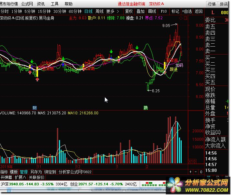Select the 60分钟 period
The height and width of the screenshot is (195, 231).
pyautogui.click(x=75, y=11)
